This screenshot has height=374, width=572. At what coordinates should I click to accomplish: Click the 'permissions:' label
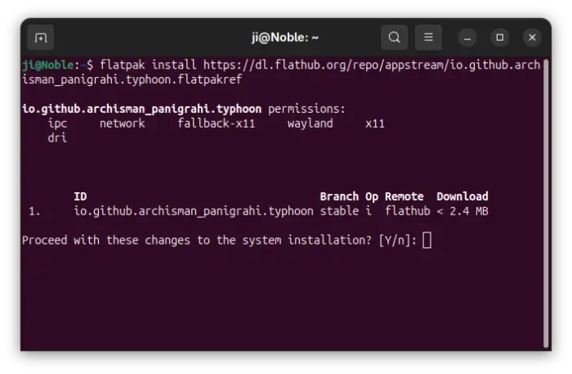pyautogui.click(x=306, y=109)
